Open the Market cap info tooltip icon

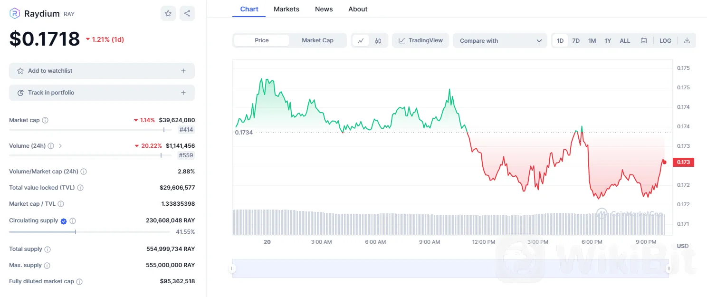(x=45, y=120)
